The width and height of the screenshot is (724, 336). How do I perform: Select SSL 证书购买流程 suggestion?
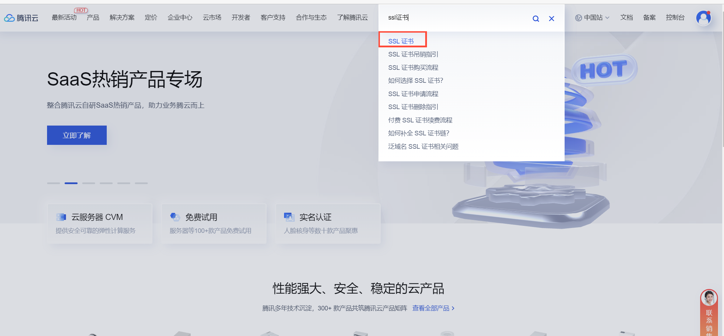pos(413,68)
